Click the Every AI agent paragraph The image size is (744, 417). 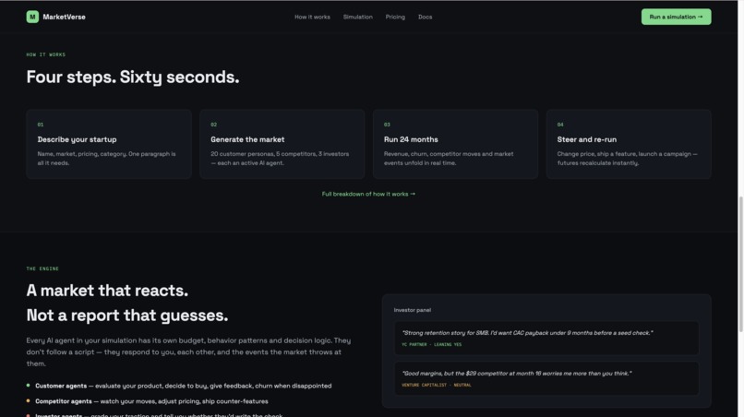188,352
